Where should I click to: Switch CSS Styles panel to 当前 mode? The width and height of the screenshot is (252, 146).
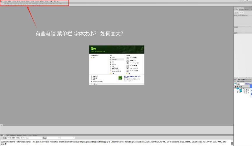tap(242, 13)
